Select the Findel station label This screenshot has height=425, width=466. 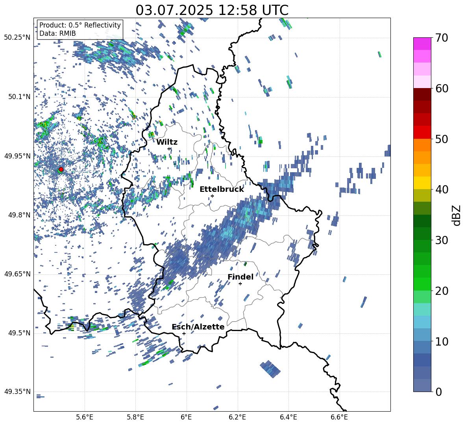[x=240, y=277]
